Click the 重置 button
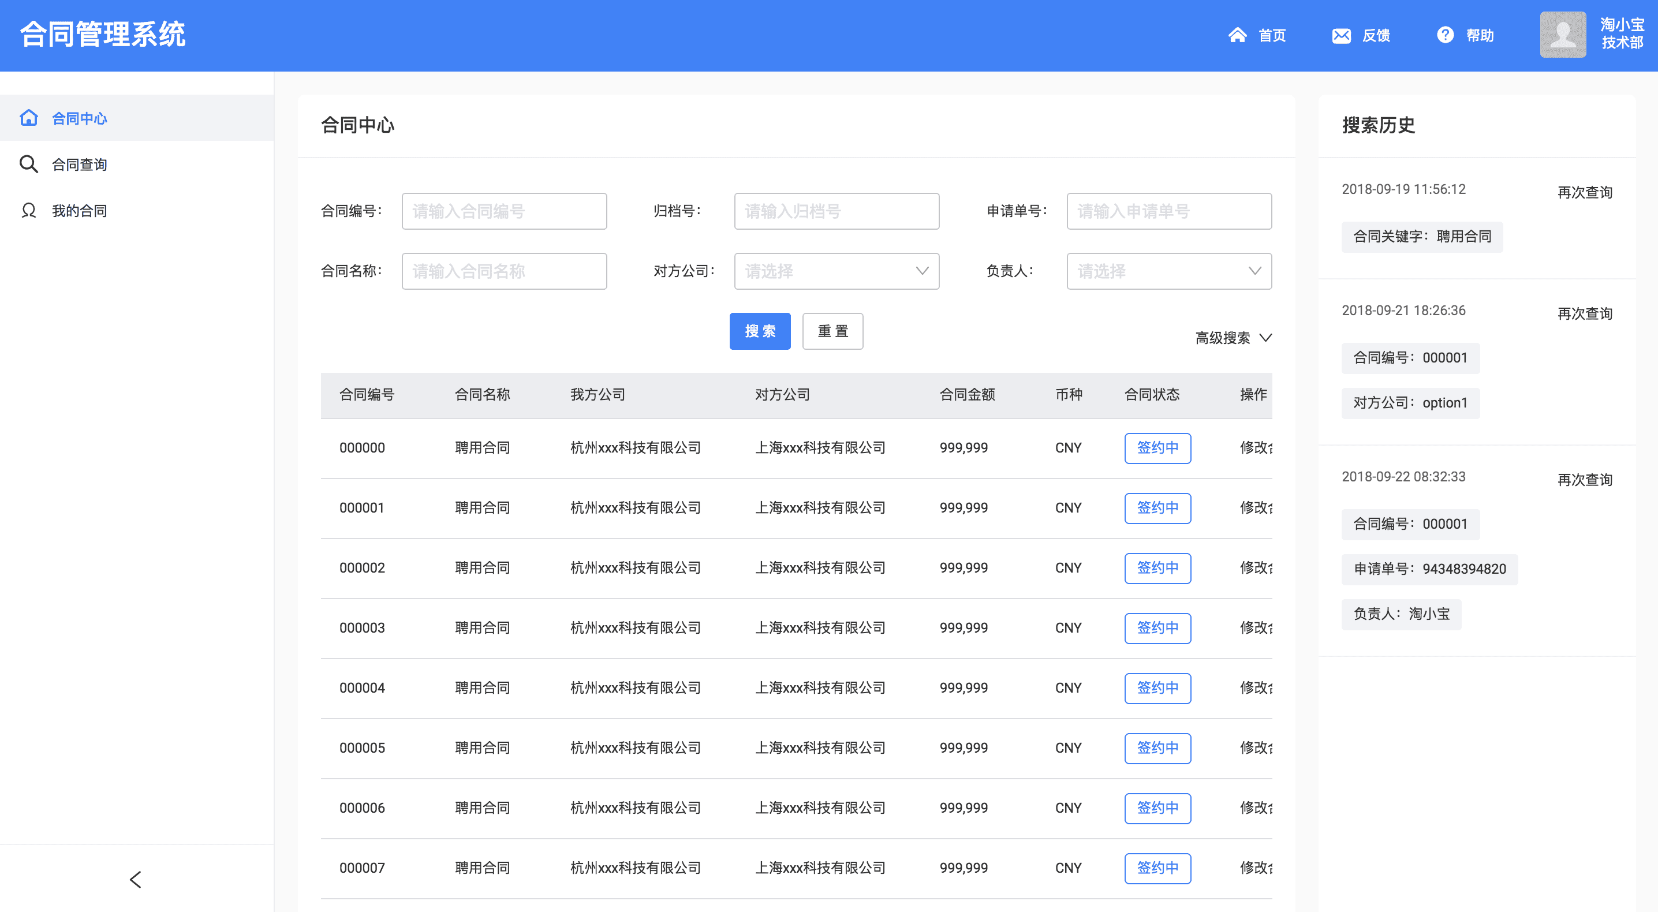The height and width of the screenshot is (912, 1658). click(833, 331)
